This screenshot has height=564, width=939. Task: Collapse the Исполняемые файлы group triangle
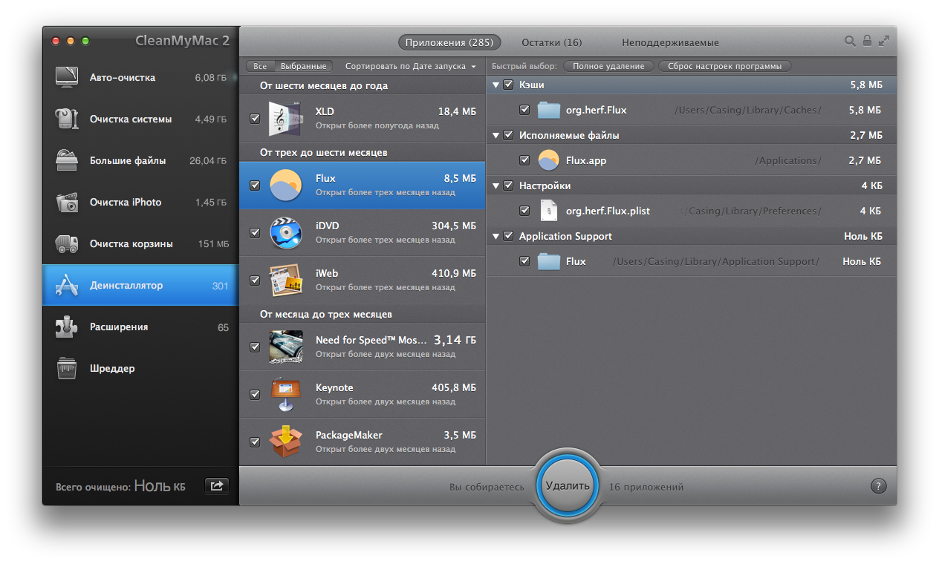point(496,136)
